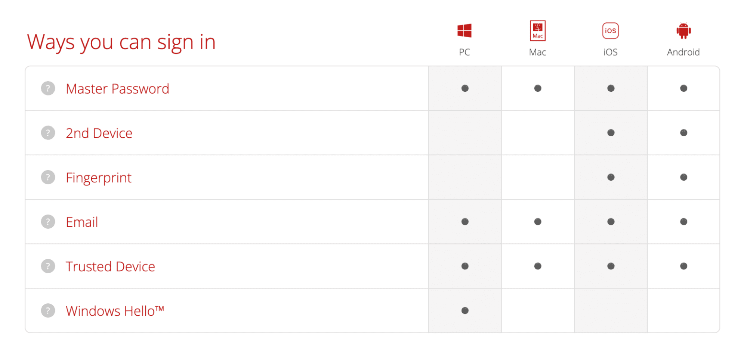Click the Mac platform icon

[537, 31]
